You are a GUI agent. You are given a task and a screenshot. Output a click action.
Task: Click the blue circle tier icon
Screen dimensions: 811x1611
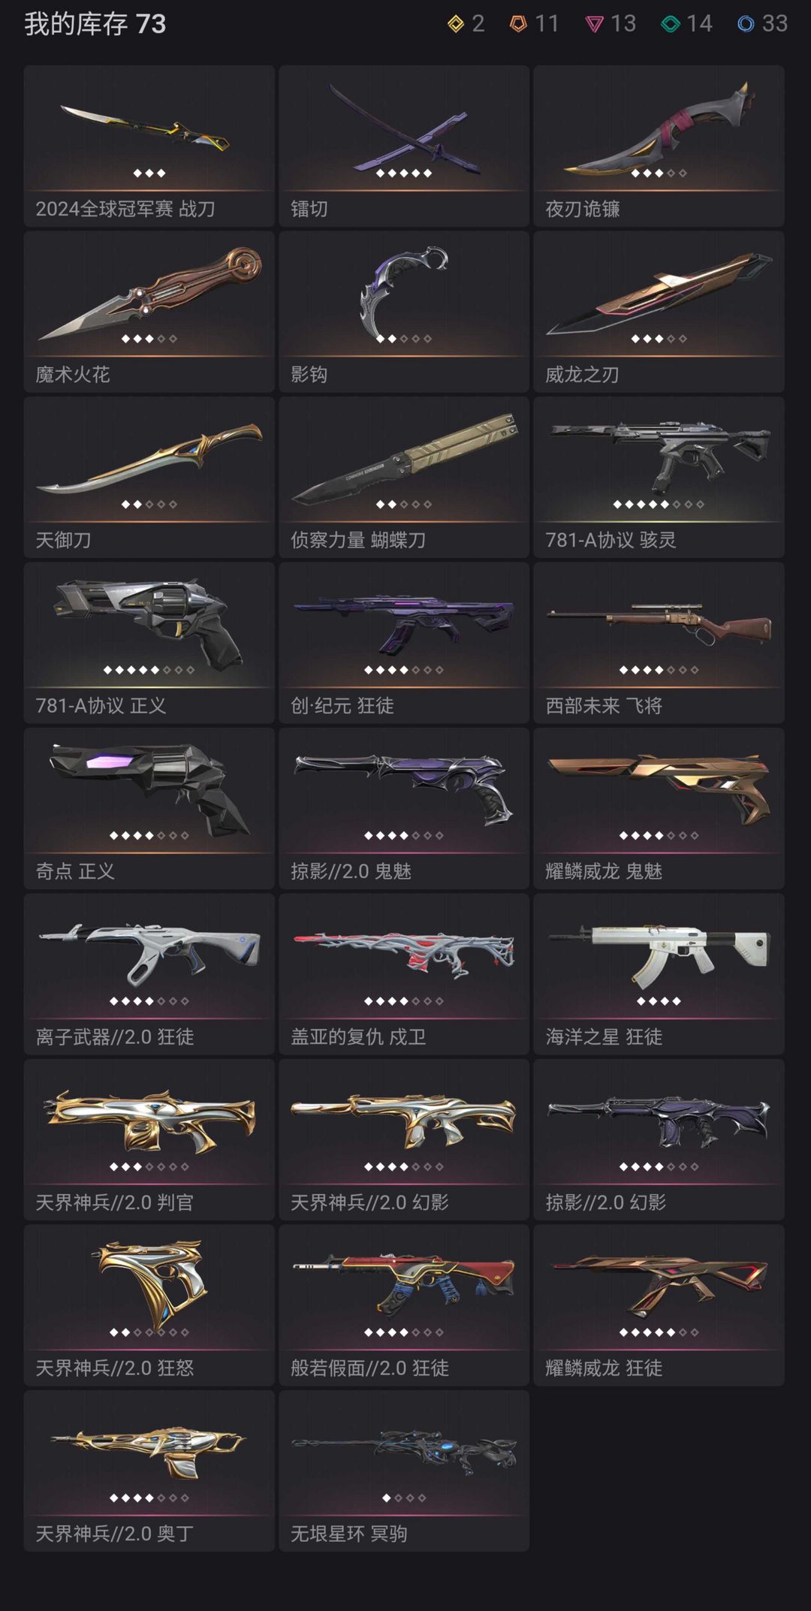coord(746,24)
